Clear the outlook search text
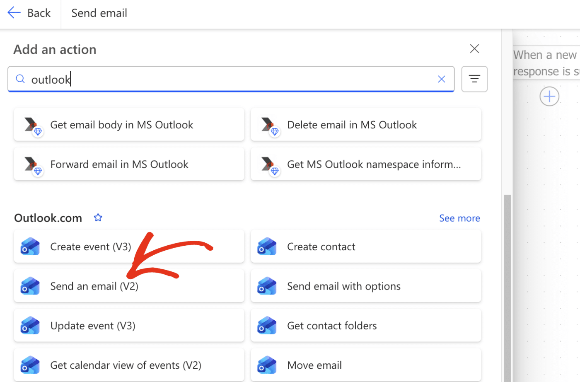The image size is (580, 382). (x=442, y=79)
